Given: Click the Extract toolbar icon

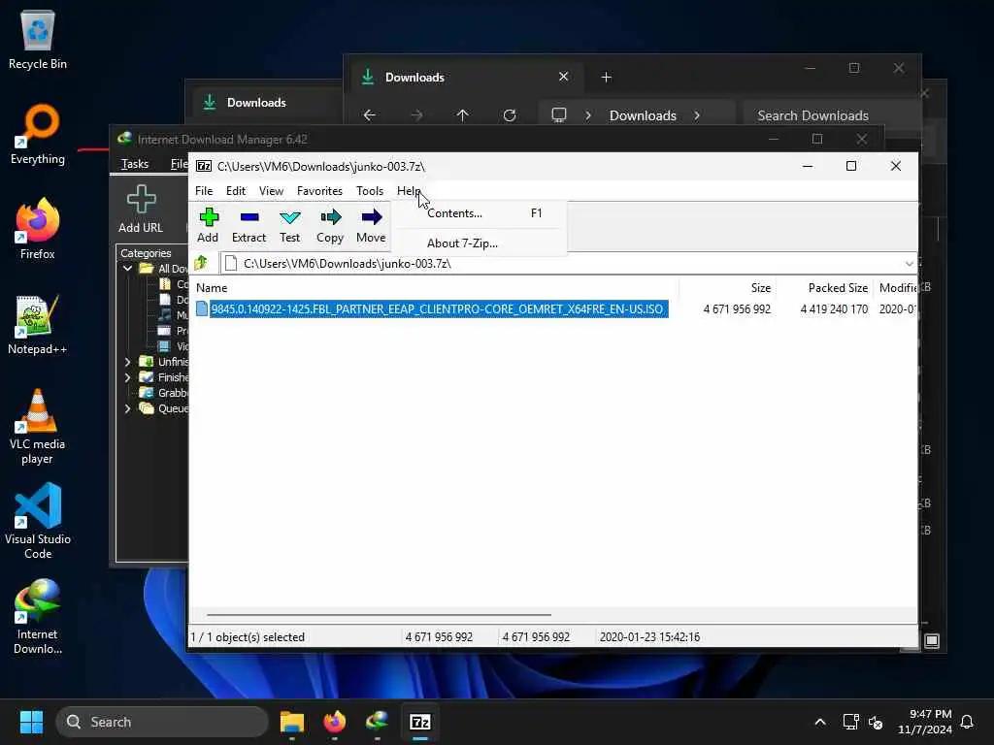Looking at the screenshot, I should click(x=248, y=225).
